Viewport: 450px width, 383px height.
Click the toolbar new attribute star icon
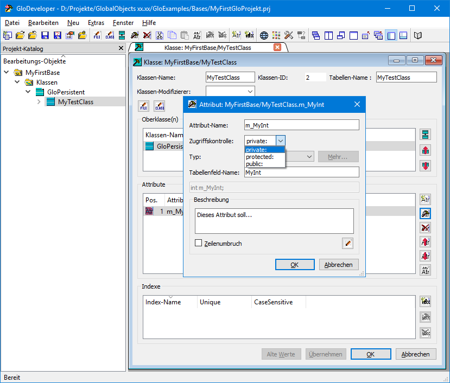point(237,35)
